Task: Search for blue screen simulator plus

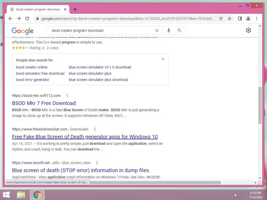Action: pos(90,73)
